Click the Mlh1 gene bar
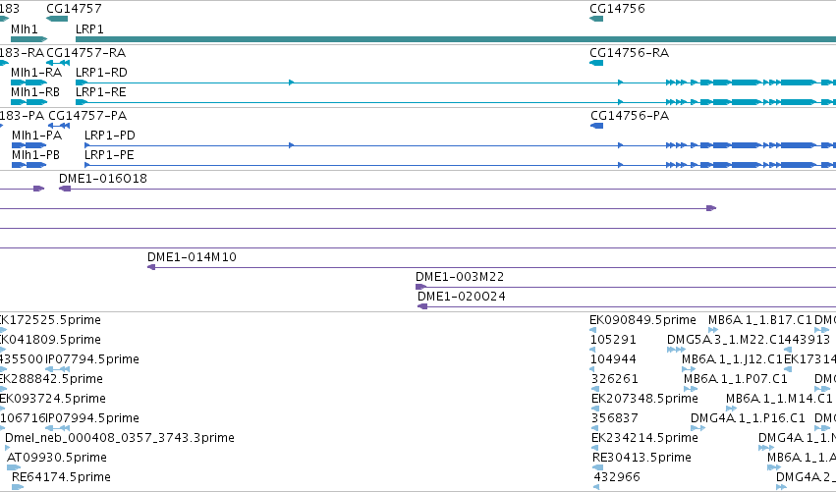Viewport: 836px width, 492px height. point(28,39)
